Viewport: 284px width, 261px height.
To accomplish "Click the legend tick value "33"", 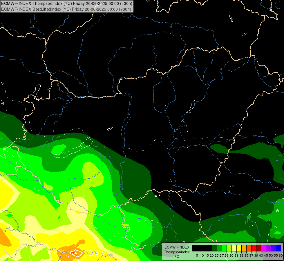I will click(241, 255).
